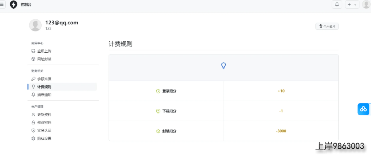Image resolution: width=371 pixels, height=158 pixels.
Task: Expand the plus dropdown in the header
Action: coord(352,4)
